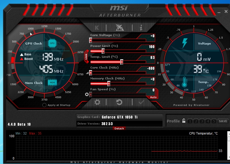Apply settings with the checkmark icon
This screenshot has height=164, width=230.
tap(141, 102)
